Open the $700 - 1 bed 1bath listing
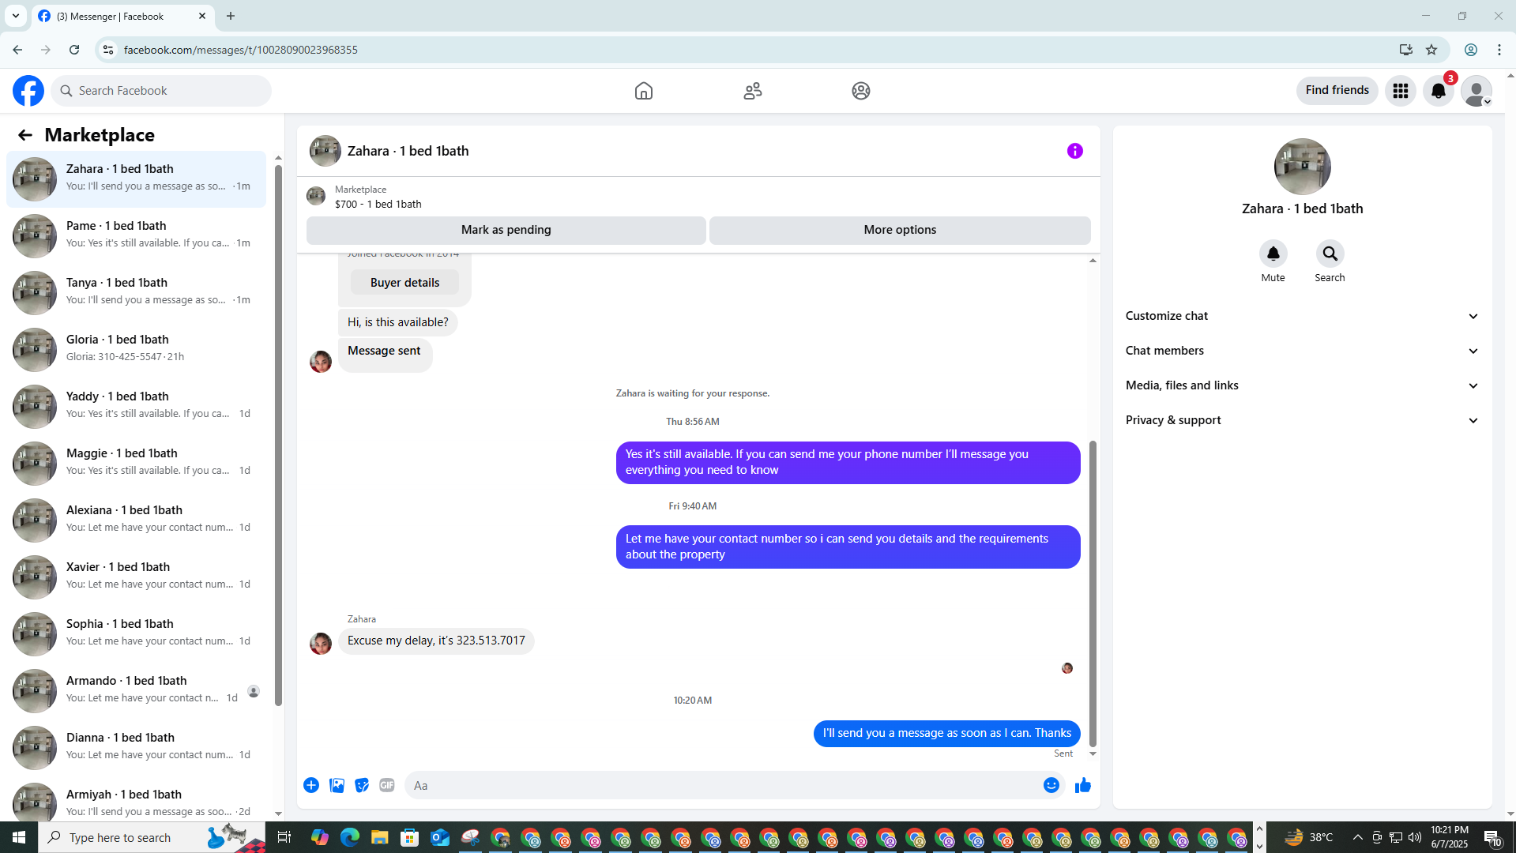1516x853 pixels. pos(378,204)
